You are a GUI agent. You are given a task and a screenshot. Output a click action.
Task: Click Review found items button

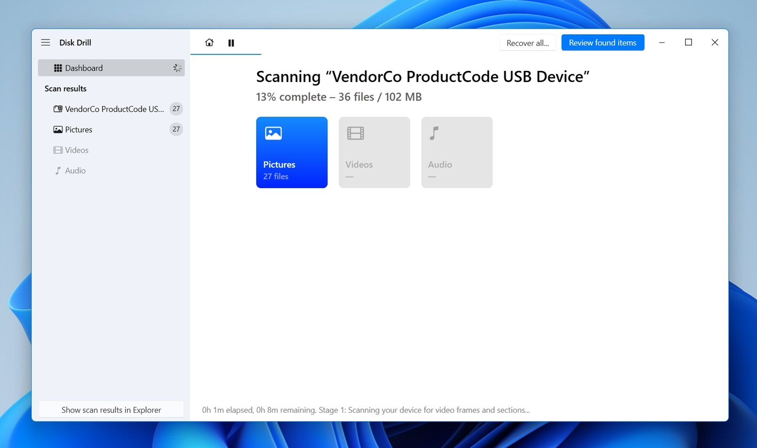603,43
